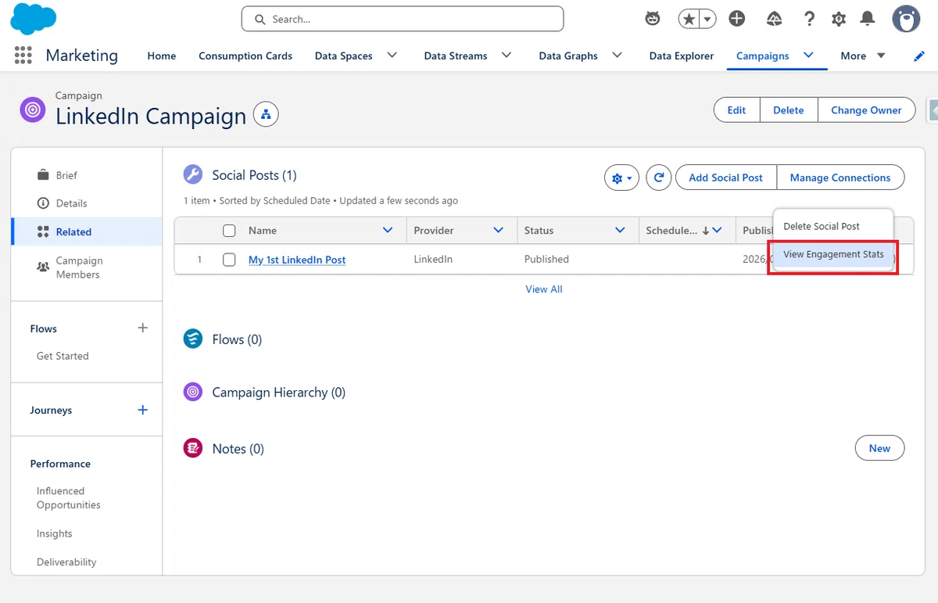
Task: Click the Salesforce cloud logo
Action: [x=33, y=19]
